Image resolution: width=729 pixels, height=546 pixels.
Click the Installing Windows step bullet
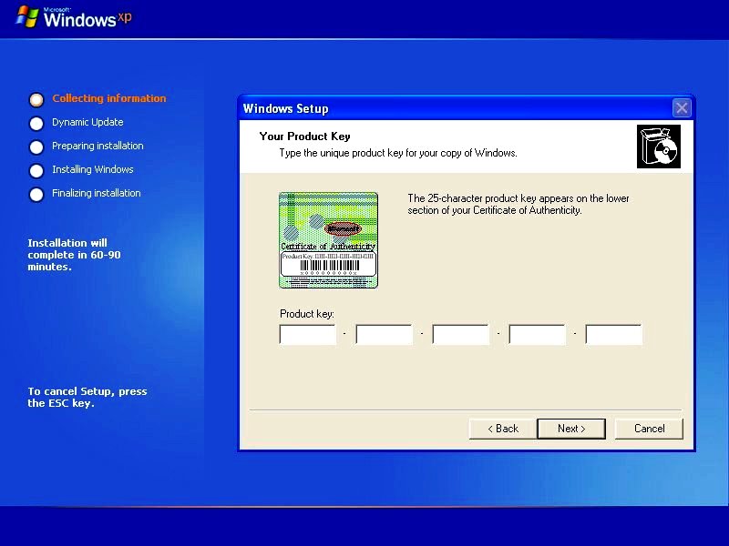36,170
